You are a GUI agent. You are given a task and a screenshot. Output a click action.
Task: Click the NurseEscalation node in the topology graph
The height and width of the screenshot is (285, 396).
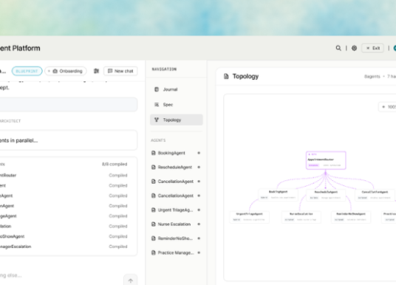click(301, 217)
